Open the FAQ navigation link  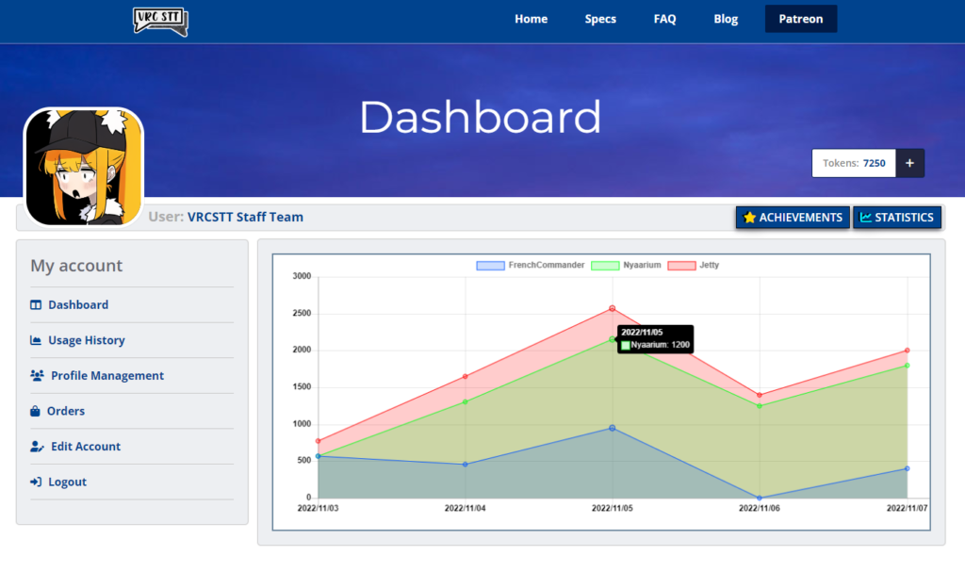tap(664, 19)
